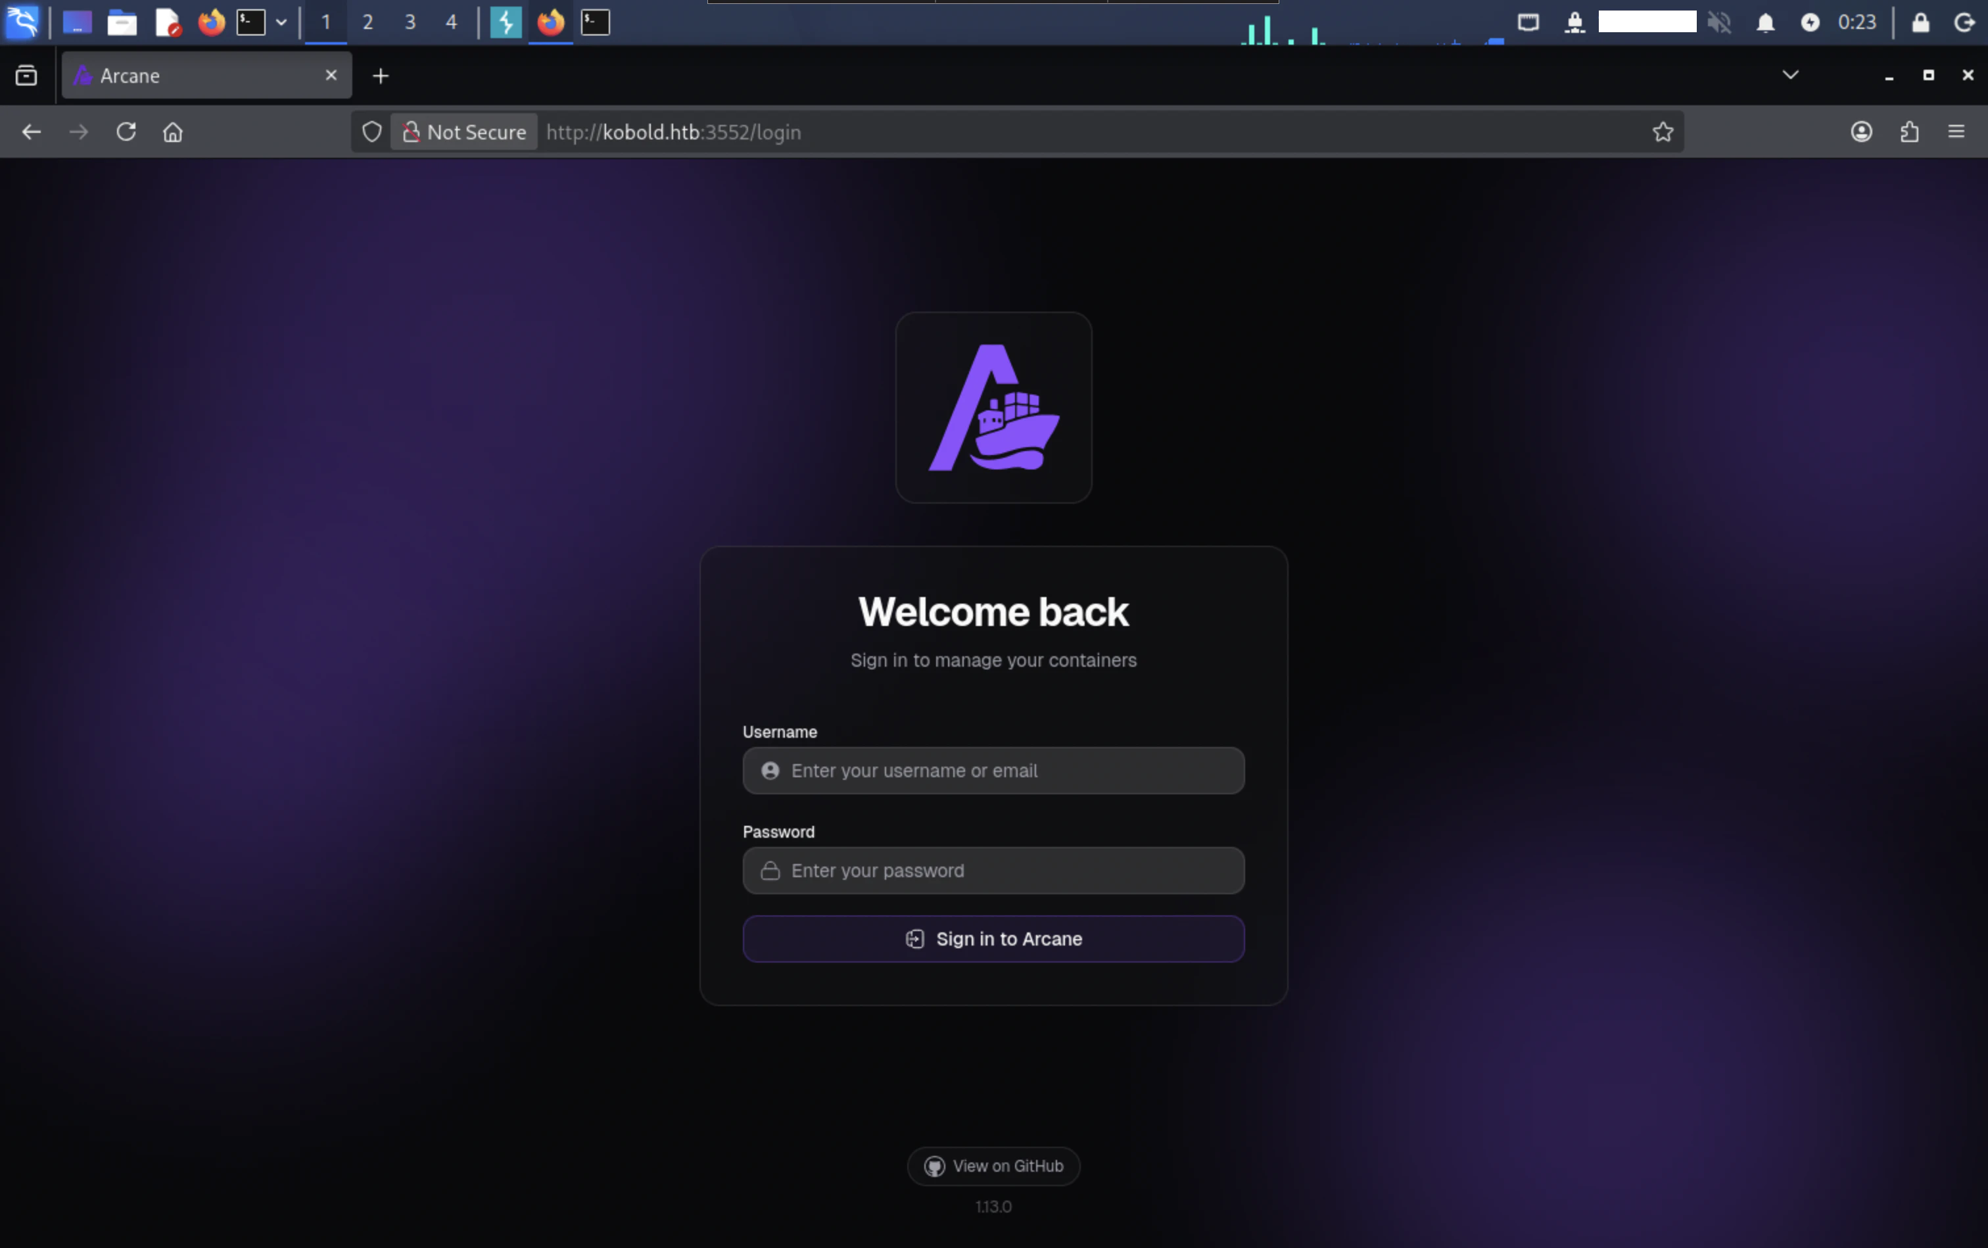Bookmark this page with the star

pos(1662,132)
